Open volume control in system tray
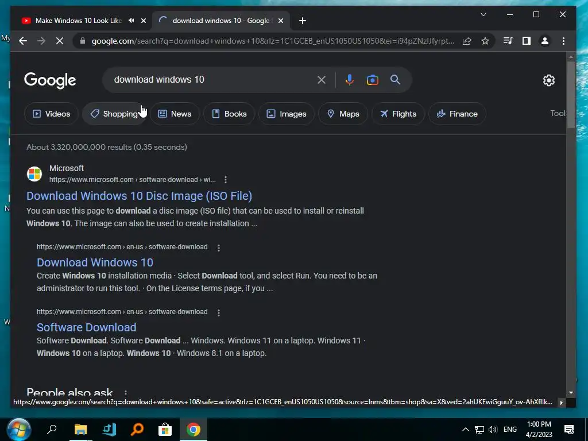The image size is (588, 441). 493,430
